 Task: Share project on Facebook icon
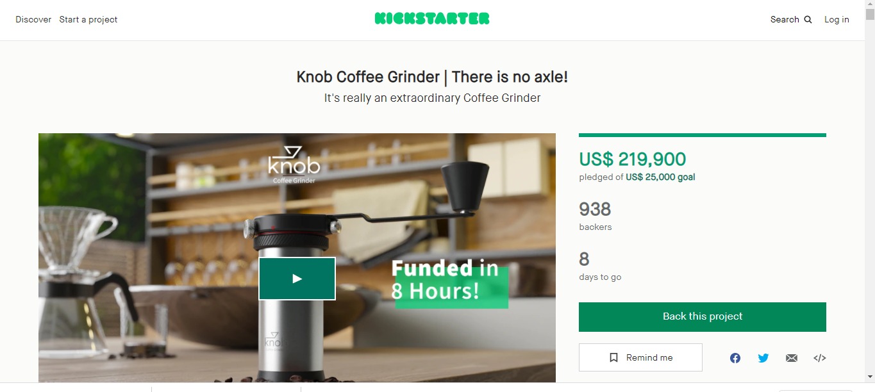coord(735,358)
